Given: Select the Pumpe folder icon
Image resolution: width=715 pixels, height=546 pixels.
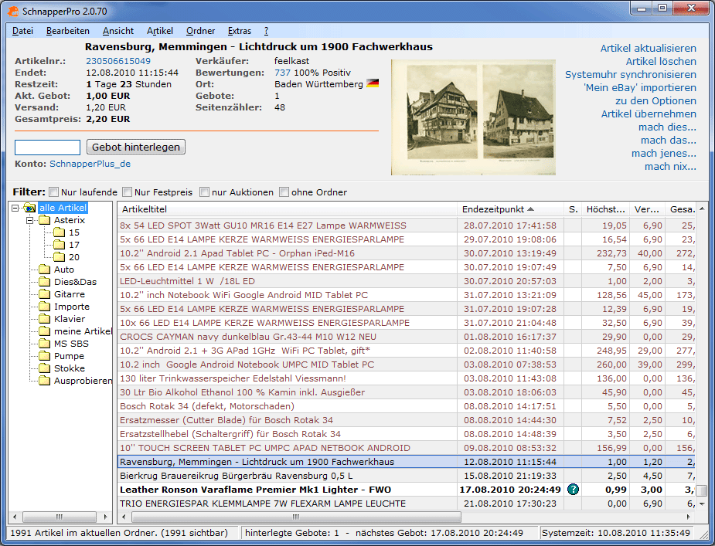Looking at the screenshot, I should click(45, 356).
